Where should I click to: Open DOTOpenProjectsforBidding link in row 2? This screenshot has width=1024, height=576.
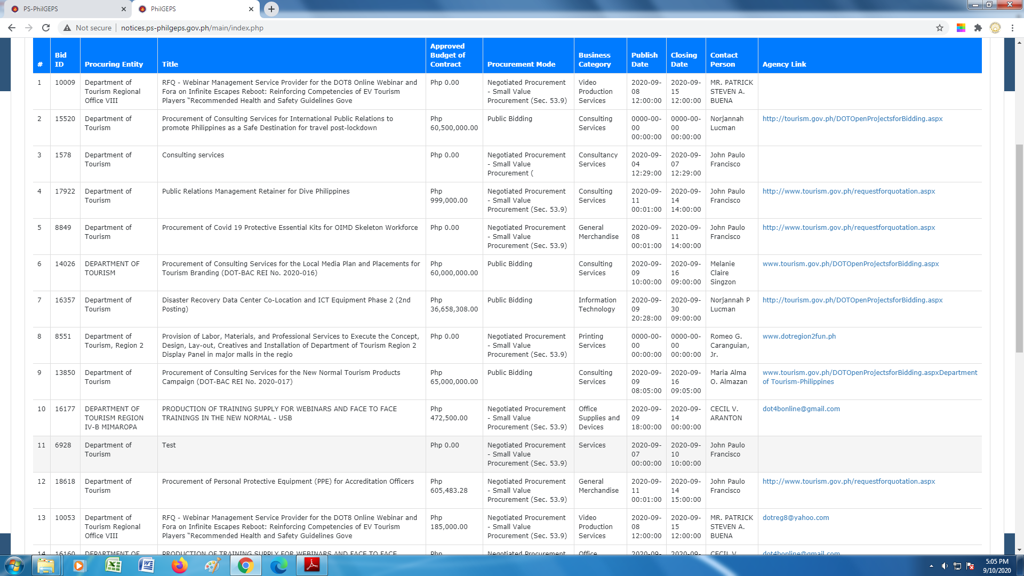click(852, 119)
